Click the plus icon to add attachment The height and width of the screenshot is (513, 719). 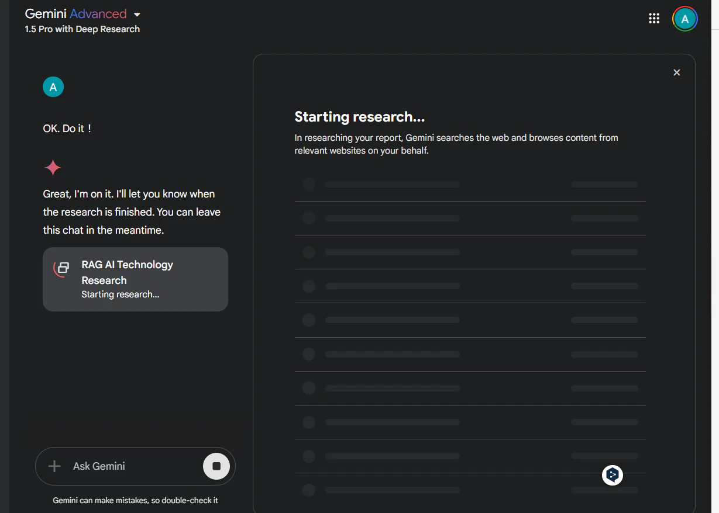click(54, 466)
